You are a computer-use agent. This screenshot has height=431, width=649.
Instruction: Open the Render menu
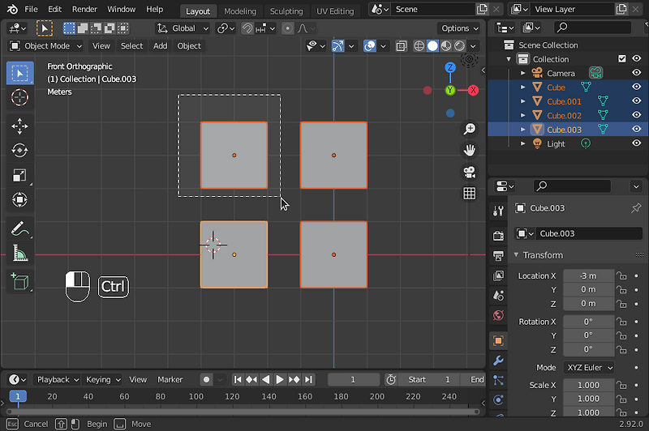tap(84, 9)
